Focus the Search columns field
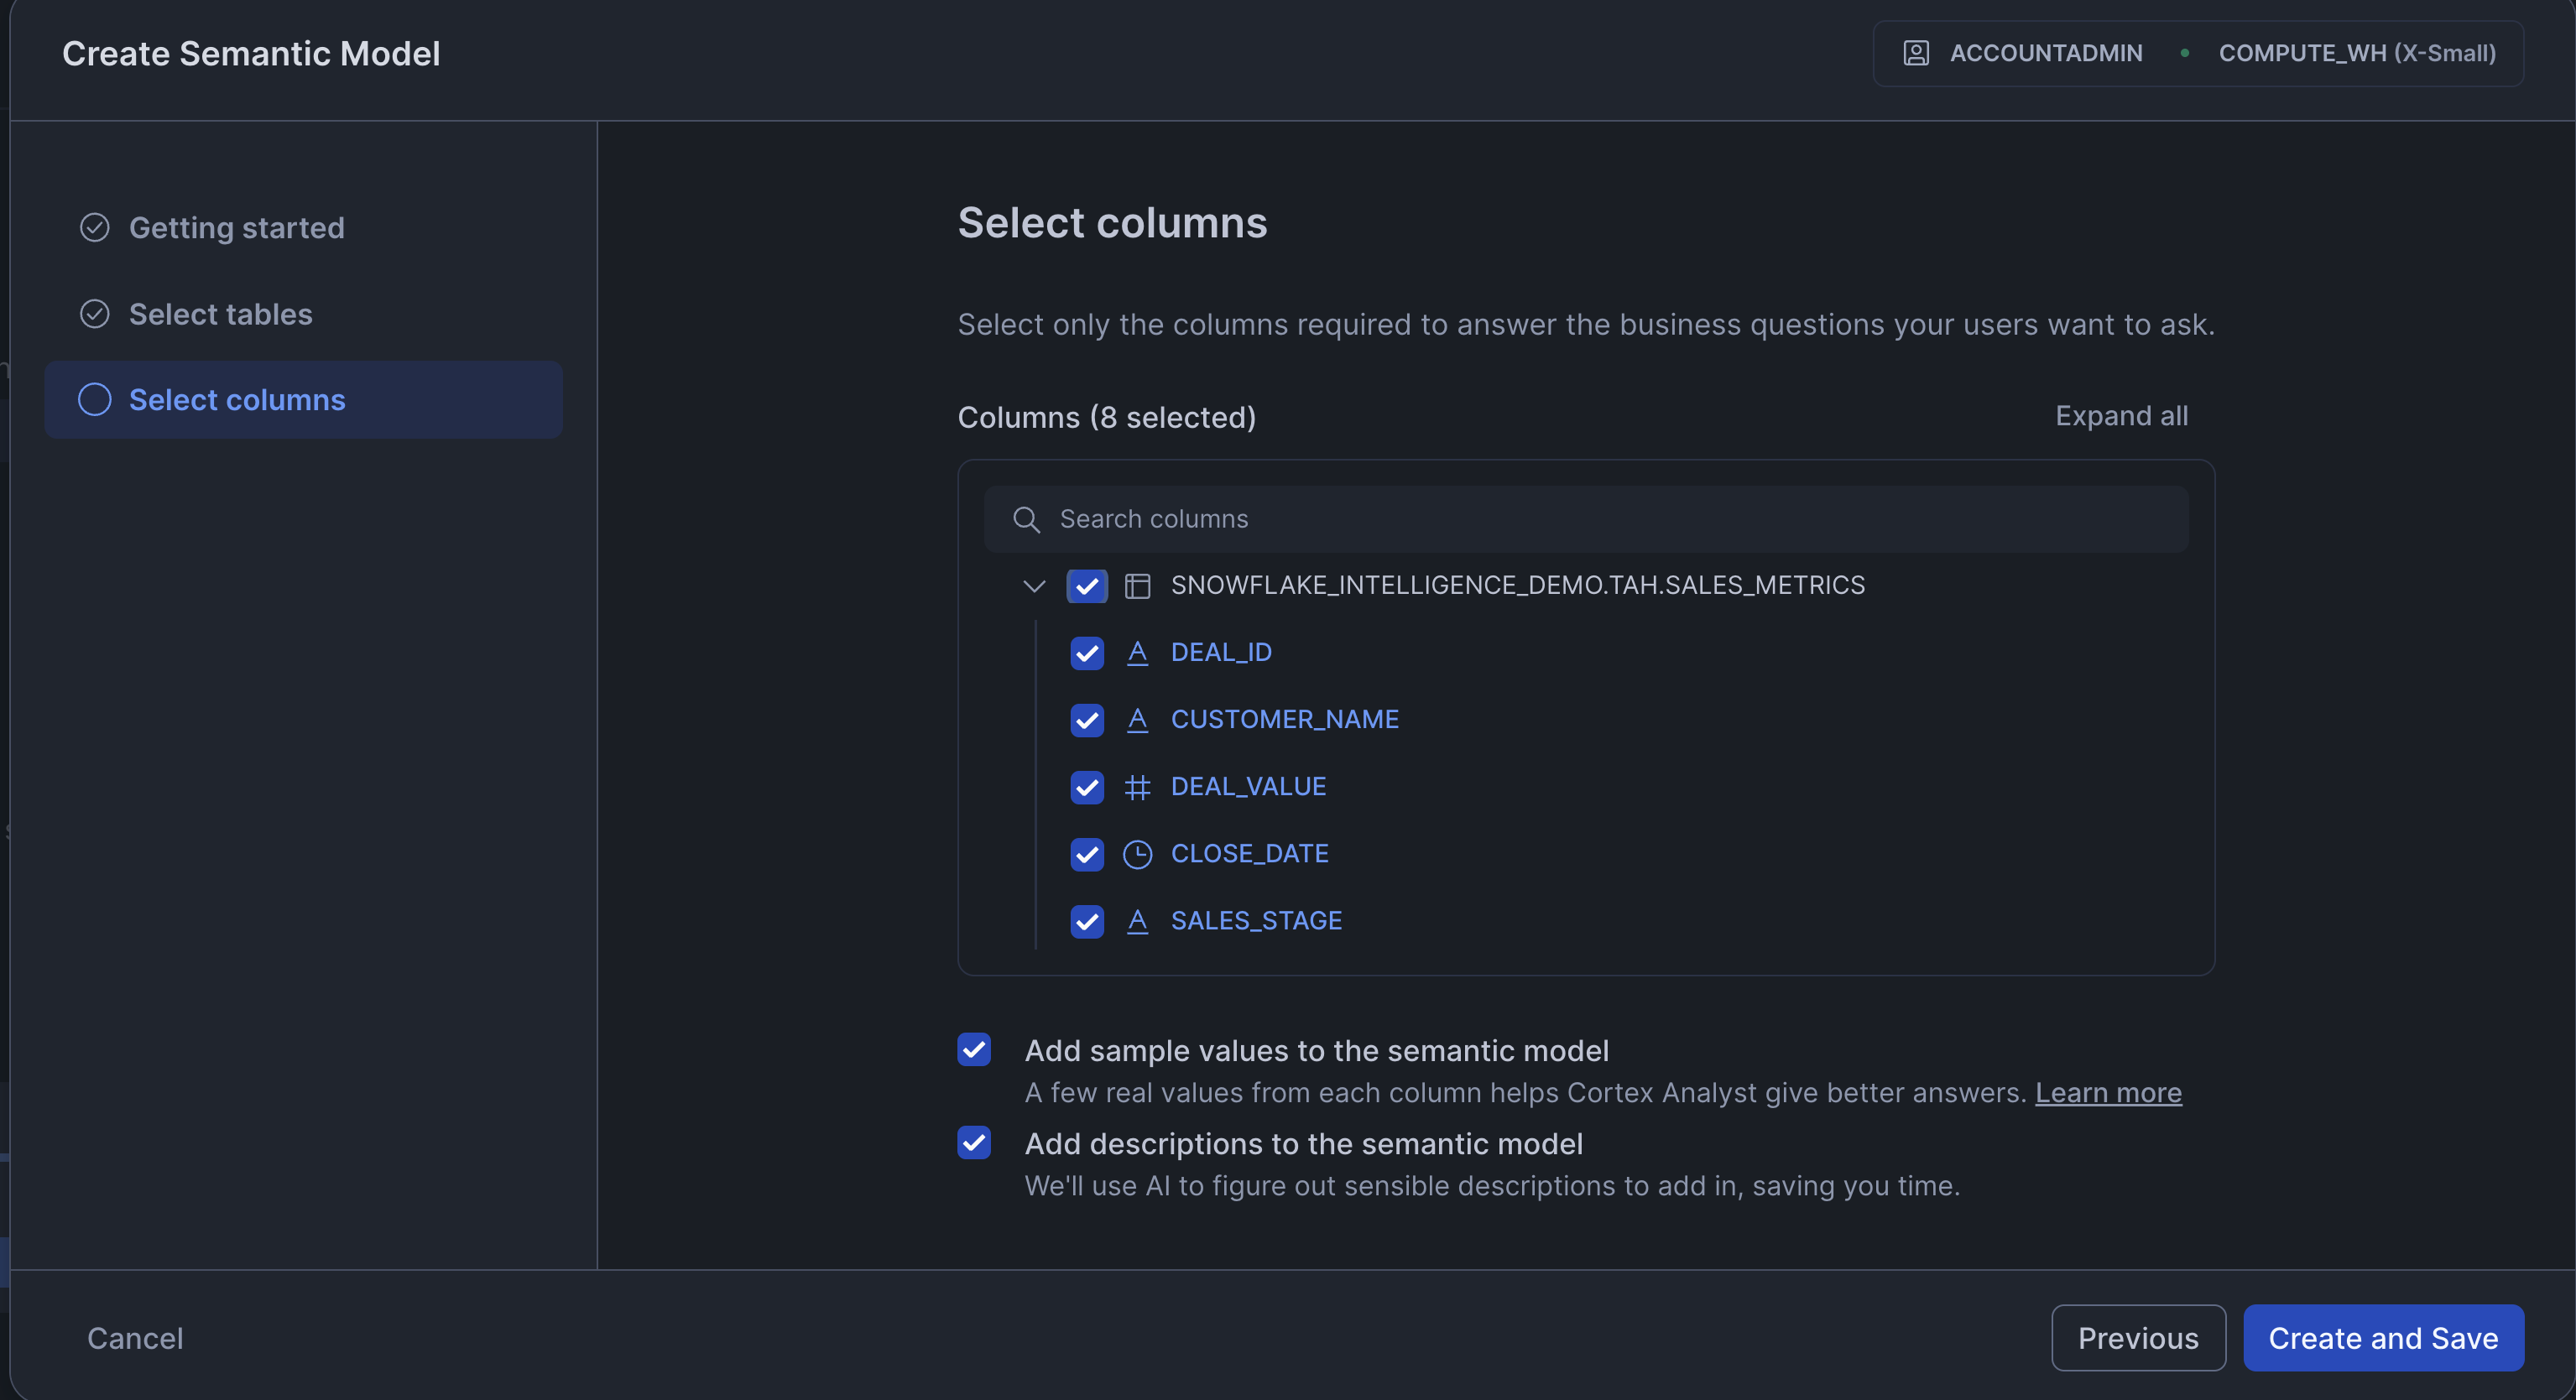 (x=1600, y=519)
